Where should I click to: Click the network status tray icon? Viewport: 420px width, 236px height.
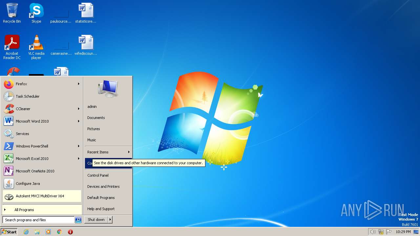coord(381,232)
